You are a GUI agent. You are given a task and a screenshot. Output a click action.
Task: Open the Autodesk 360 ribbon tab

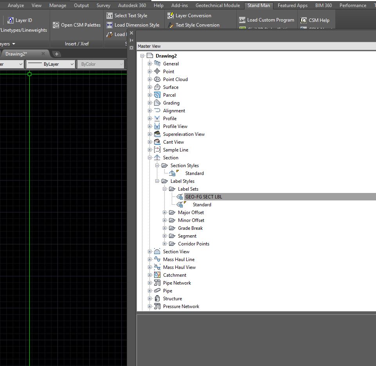132,5
